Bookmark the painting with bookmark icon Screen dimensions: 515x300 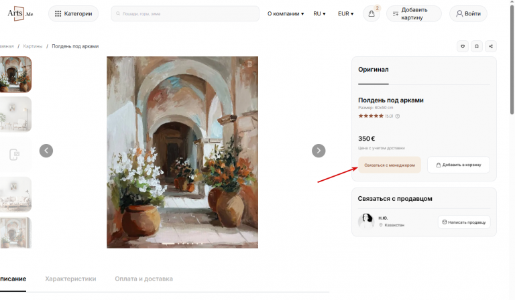[477, 46]
